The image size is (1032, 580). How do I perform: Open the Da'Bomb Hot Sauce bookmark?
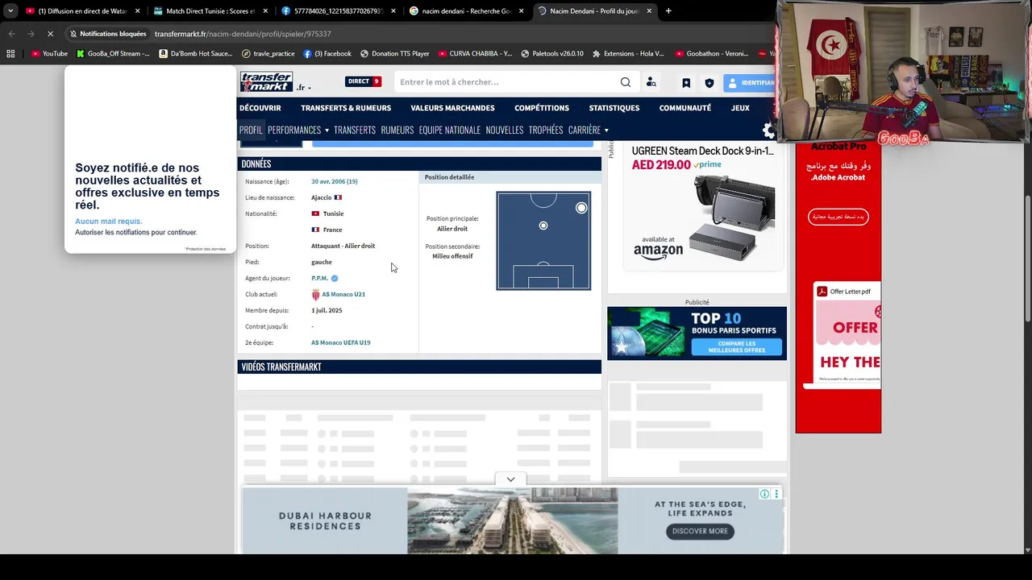[196, 54]
